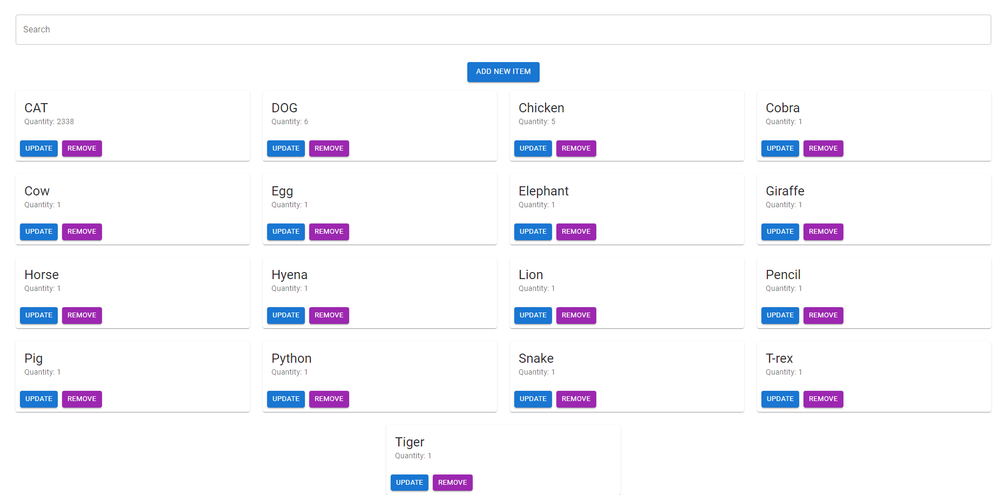The image size is (1008, 495).
Task: Remove the Hyena item
Action: coord(329,315)
